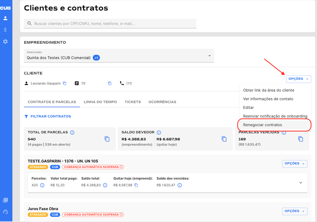Expand the TESTE.GASPARIN contract details chevron

click(x=301, y=183)
